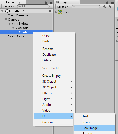Open the Hierarchy panel options menu icon
The height and width of the screenshot is (134, 118).
(x=50, y=3)
